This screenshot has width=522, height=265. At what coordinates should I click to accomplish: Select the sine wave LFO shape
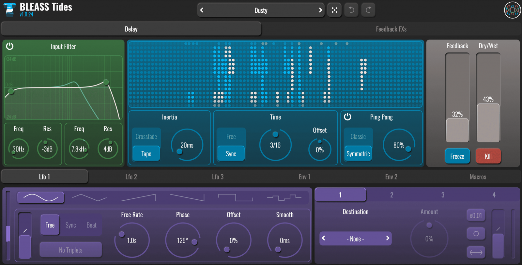coord(41,197)
